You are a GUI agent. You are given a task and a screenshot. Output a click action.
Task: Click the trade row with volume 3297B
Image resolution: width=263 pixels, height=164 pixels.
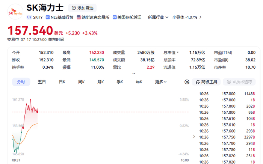tap(227, 137)
